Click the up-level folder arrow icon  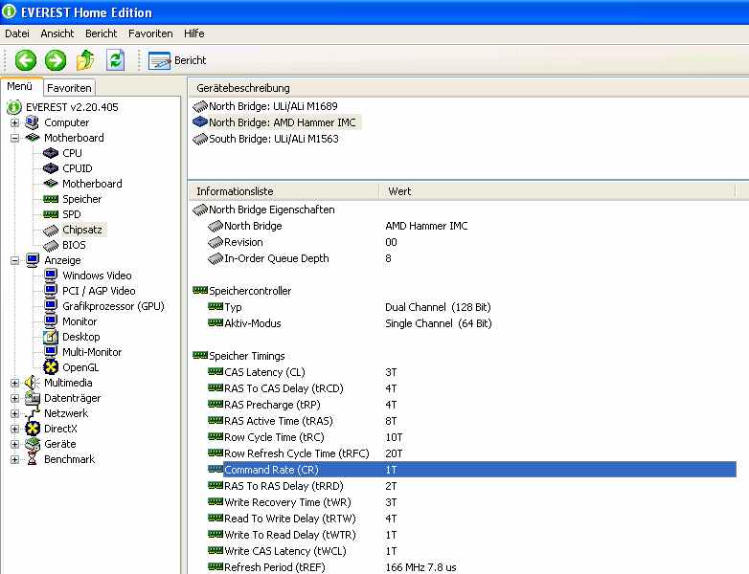[x=85, y=60]
